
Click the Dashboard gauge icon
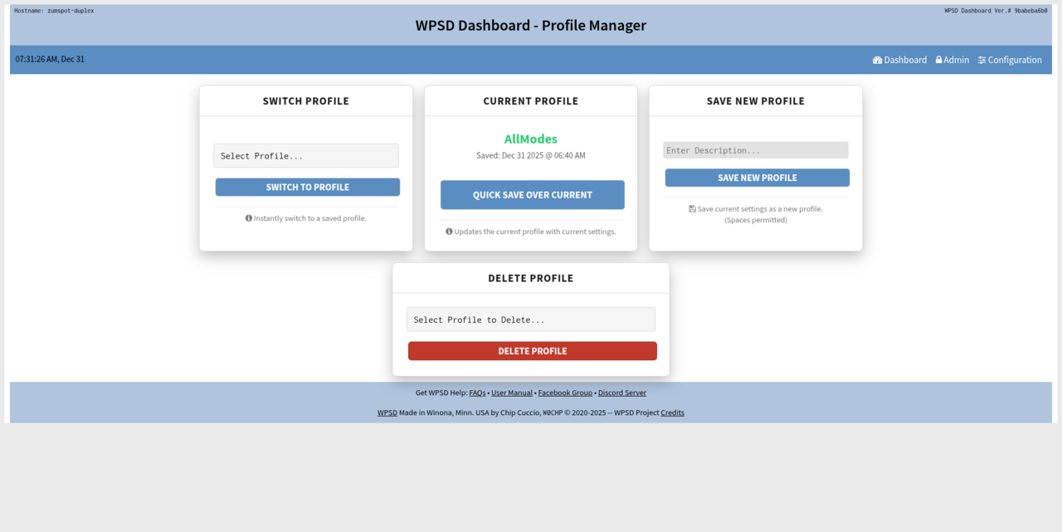pos(877,60)
